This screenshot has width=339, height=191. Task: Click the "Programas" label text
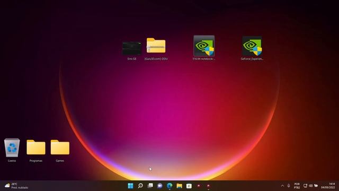point(36,161)
